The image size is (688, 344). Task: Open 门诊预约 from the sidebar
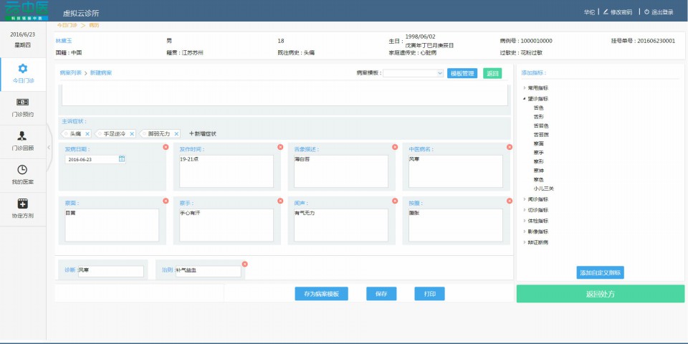[23, 102]
